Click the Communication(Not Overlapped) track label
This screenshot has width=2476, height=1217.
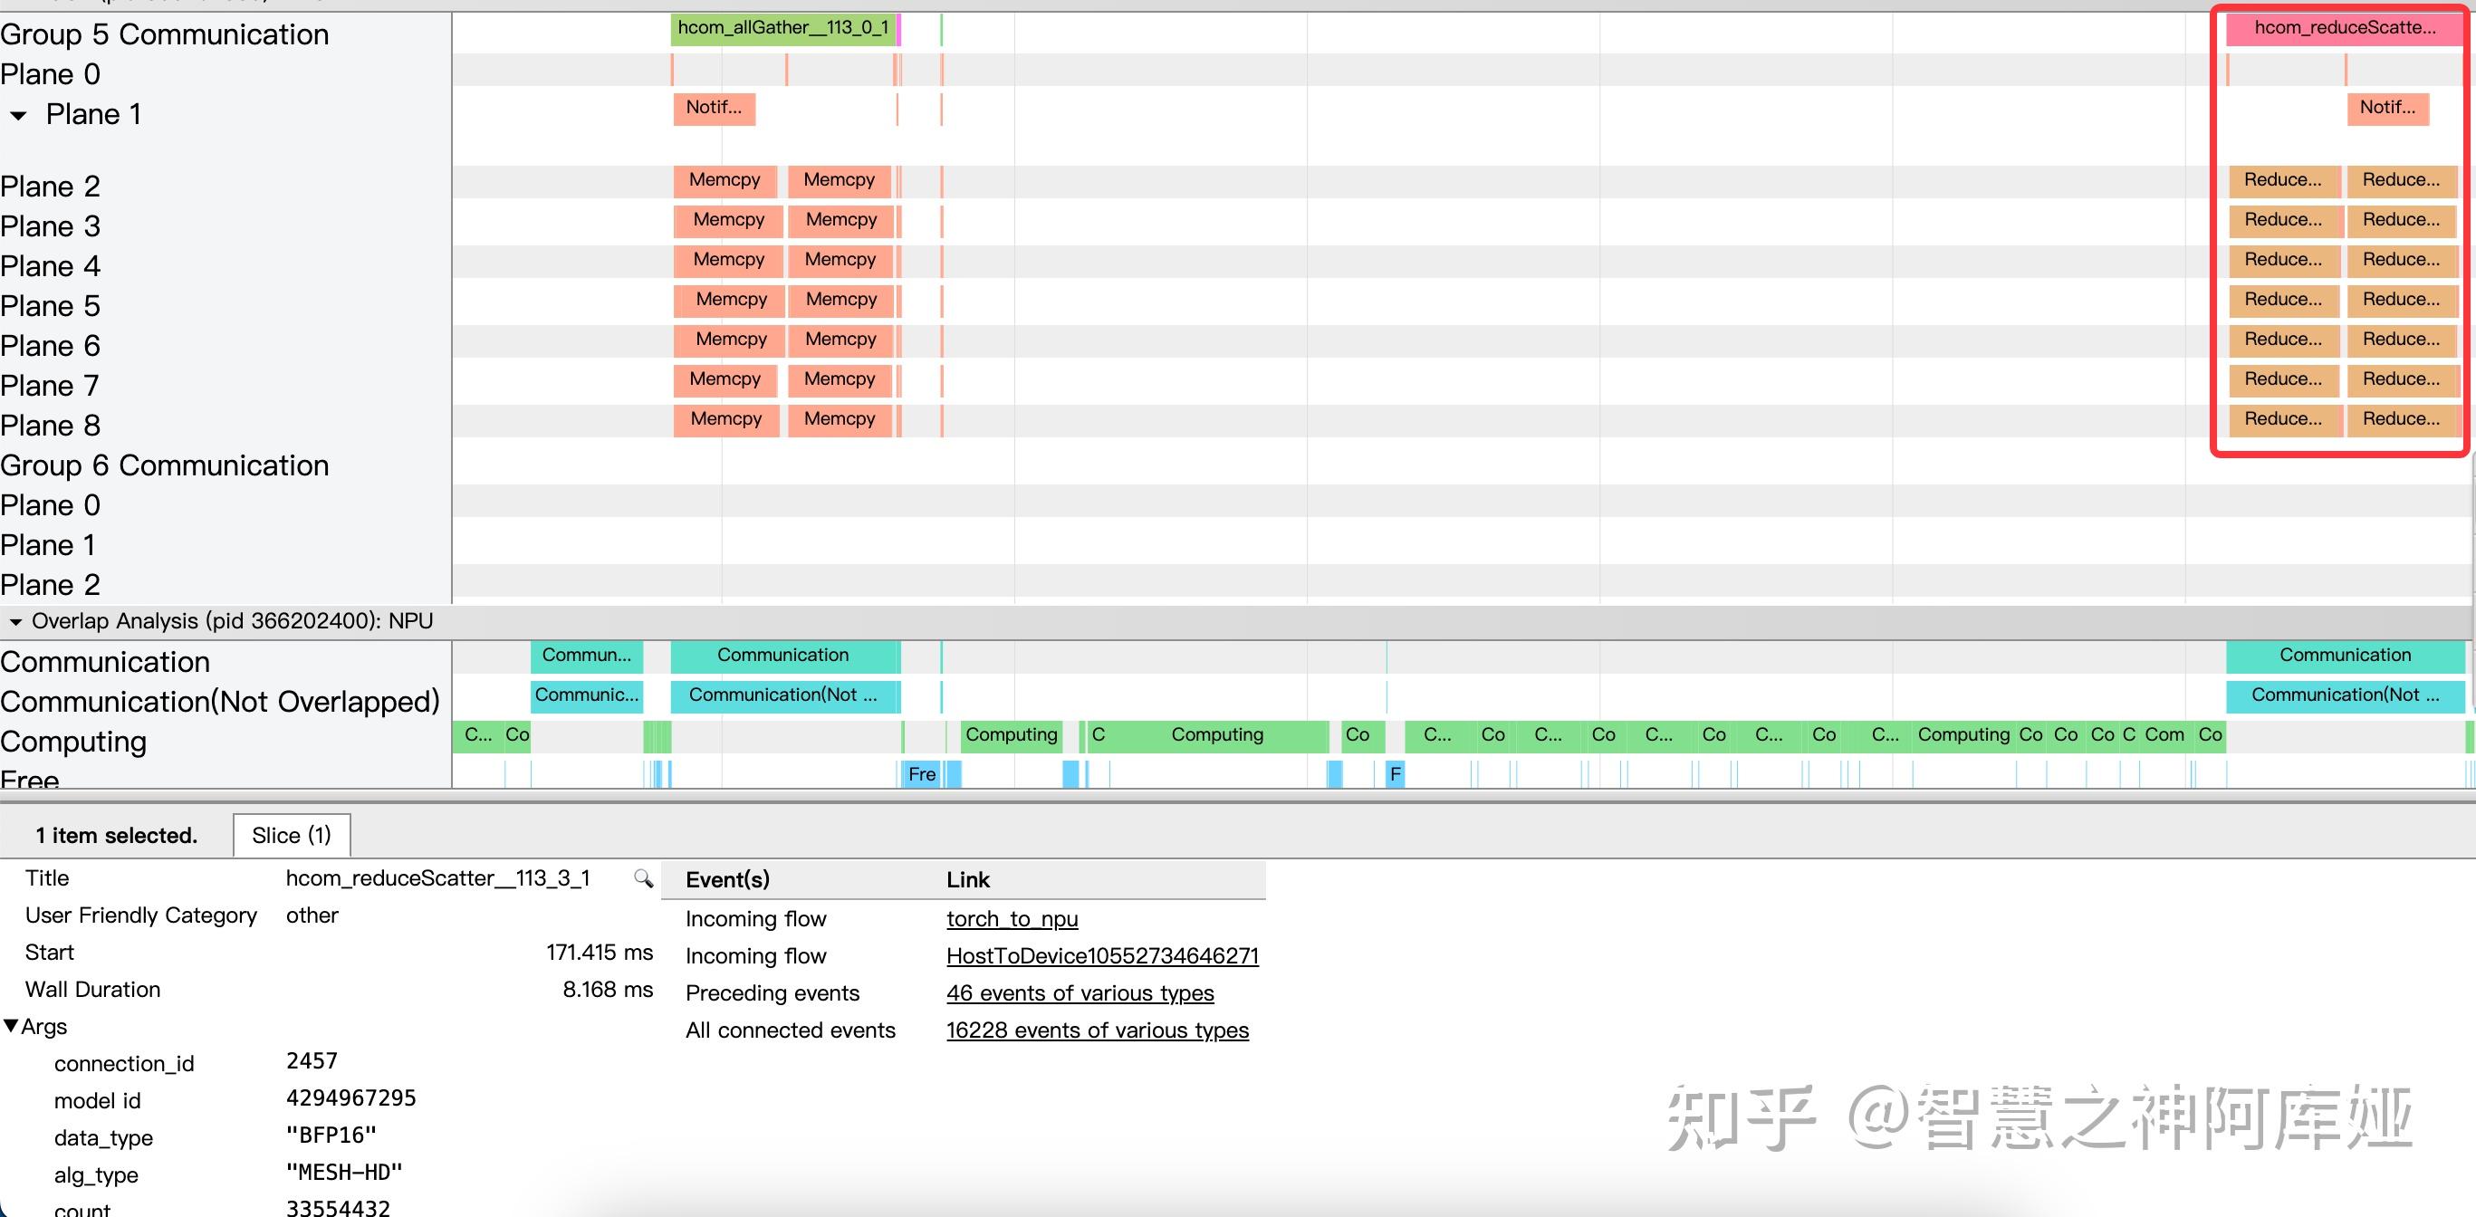tap(219, 702)
